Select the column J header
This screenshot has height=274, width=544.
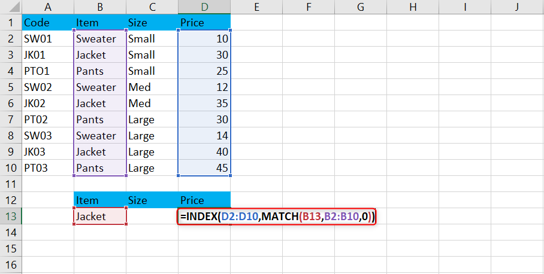(517, 7)
